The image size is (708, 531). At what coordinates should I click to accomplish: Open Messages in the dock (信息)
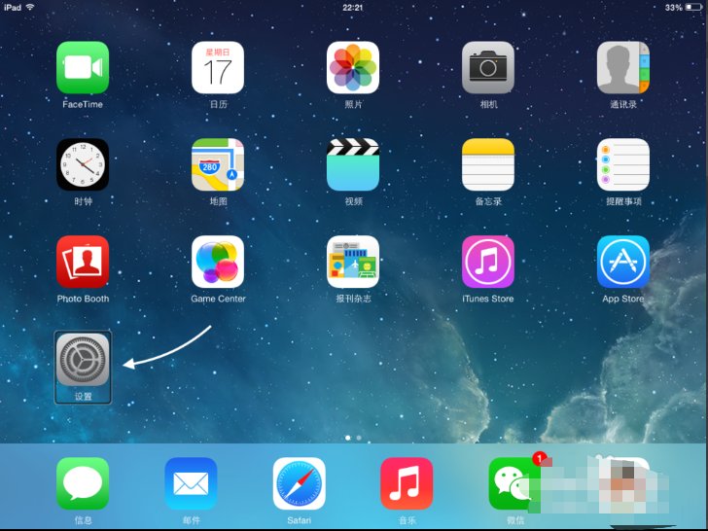83,483
